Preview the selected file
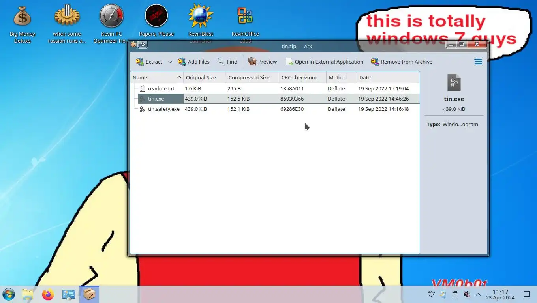Screen dimensions: 537x303 coord(263,62)
